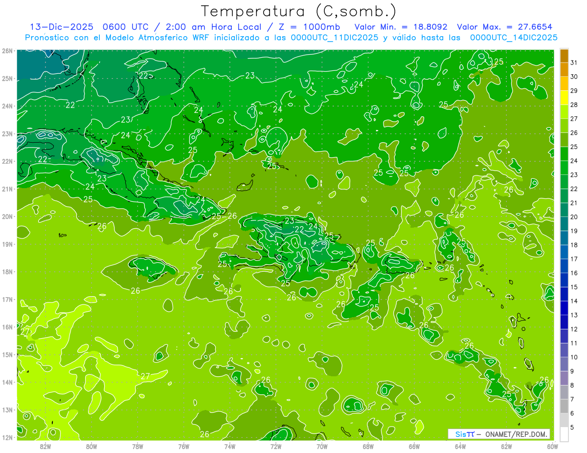Select the "13-Dic-2025" date text
587x453 pixels.
click(x=62, y=27)
